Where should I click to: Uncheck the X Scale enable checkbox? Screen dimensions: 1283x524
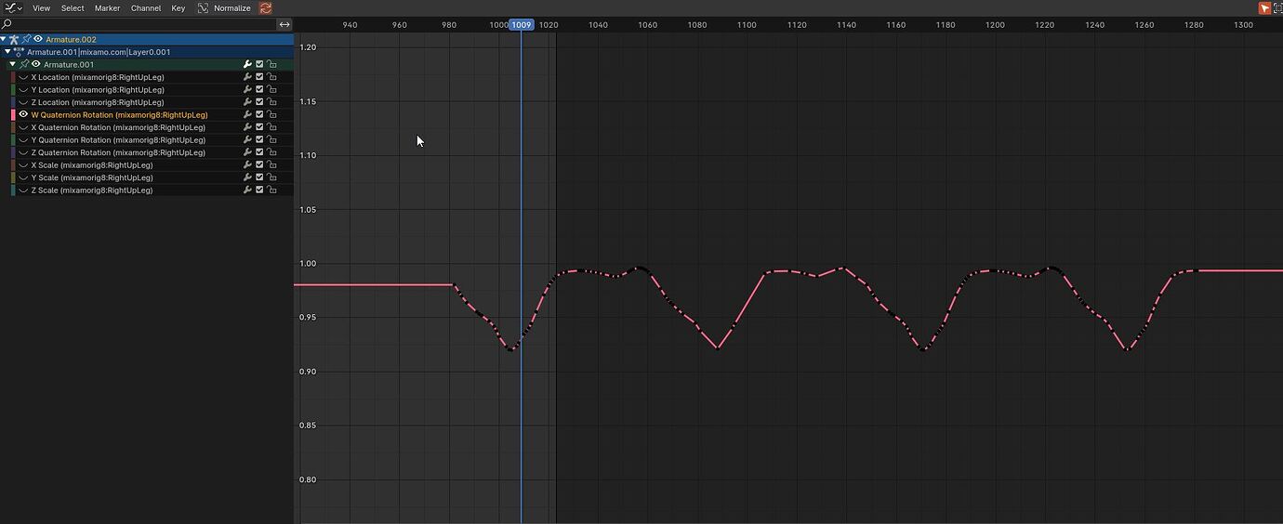pos(259,165)
